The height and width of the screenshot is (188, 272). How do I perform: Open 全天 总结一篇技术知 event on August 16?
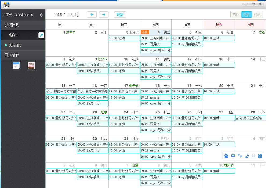pos(93,91)
